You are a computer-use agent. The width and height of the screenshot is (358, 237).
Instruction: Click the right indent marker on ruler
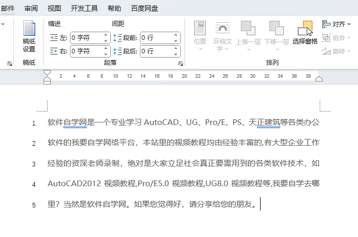click(319, 79)
